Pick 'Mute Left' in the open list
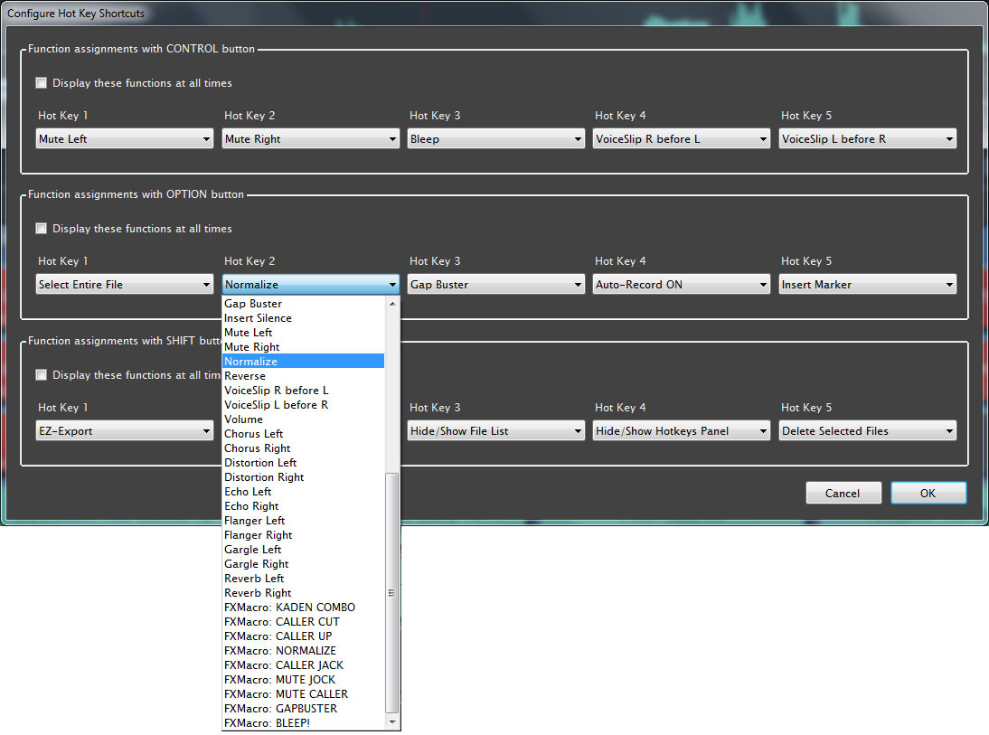Viewport: 989px width, 735px height. click(x=304, y=333)
